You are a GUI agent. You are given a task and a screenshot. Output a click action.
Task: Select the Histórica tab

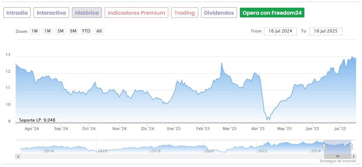[87, 13]
